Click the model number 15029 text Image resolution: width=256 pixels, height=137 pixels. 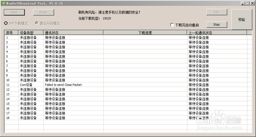pos(107,18)
